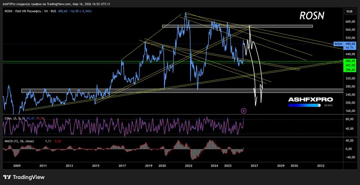The height and width of the screenshot is (185, 360).
Task: Click the green 403,00 price label
Action: (x=350, y=65)
